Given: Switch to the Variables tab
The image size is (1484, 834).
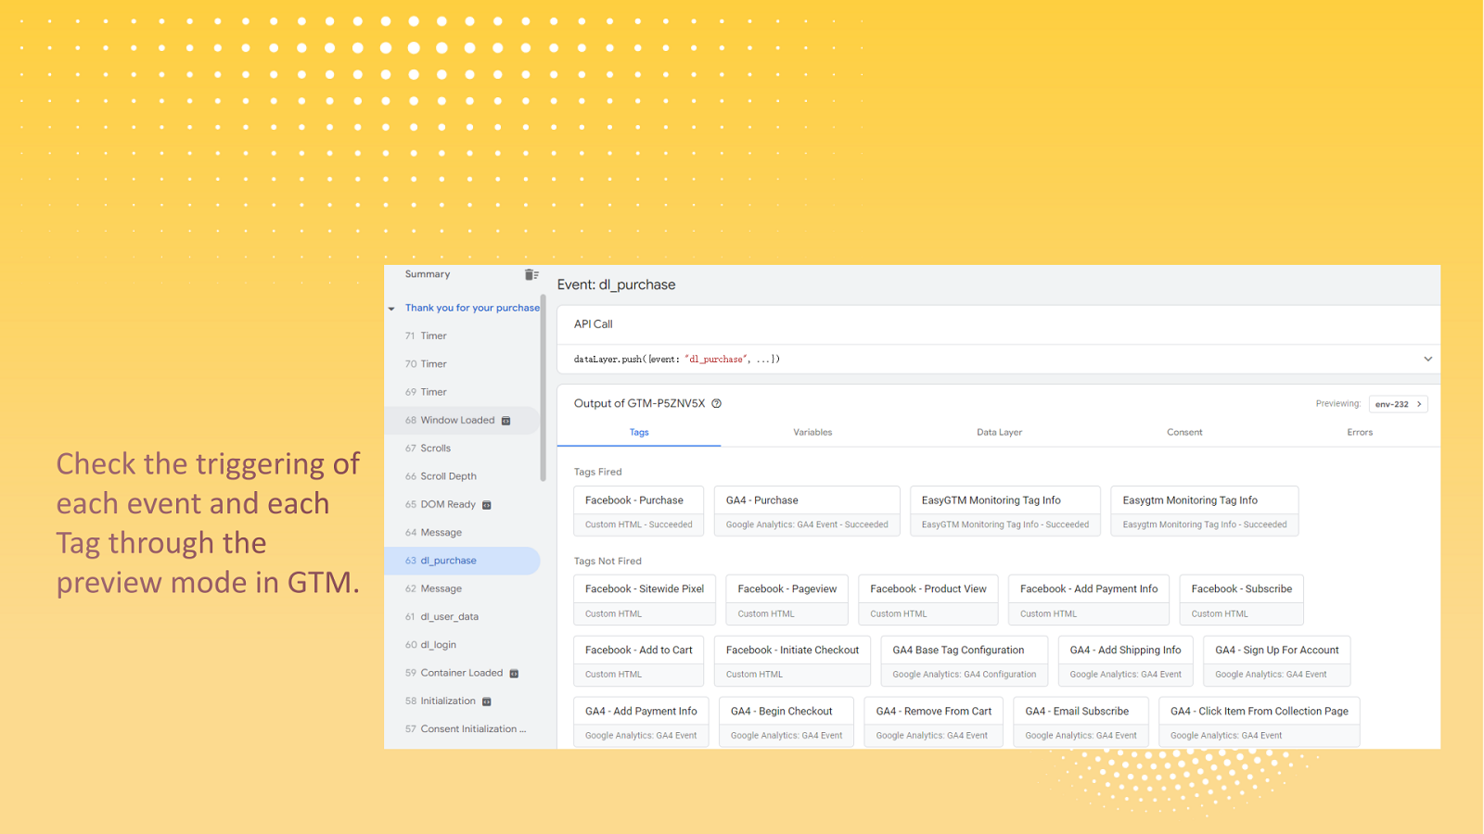Looking at the screenshot, I should coord(812,433).
